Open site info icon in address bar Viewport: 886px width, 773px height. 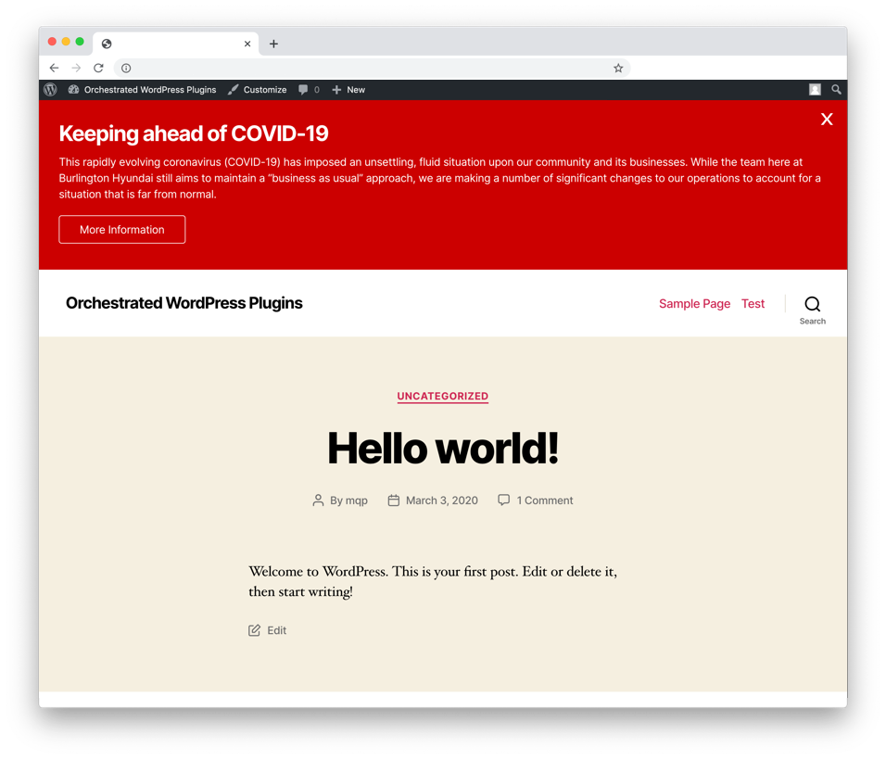point(126,68)
